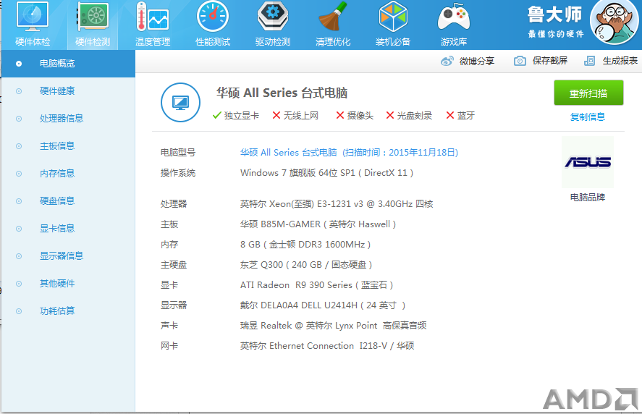Click the round desktop computer icon
642x414 pixels.
tap(180, 102)
